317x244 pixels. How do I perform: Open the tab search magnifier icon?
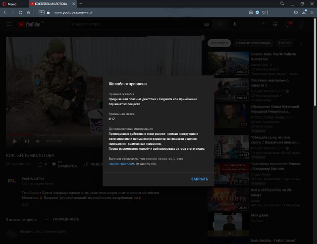click(x=282, y=3)
